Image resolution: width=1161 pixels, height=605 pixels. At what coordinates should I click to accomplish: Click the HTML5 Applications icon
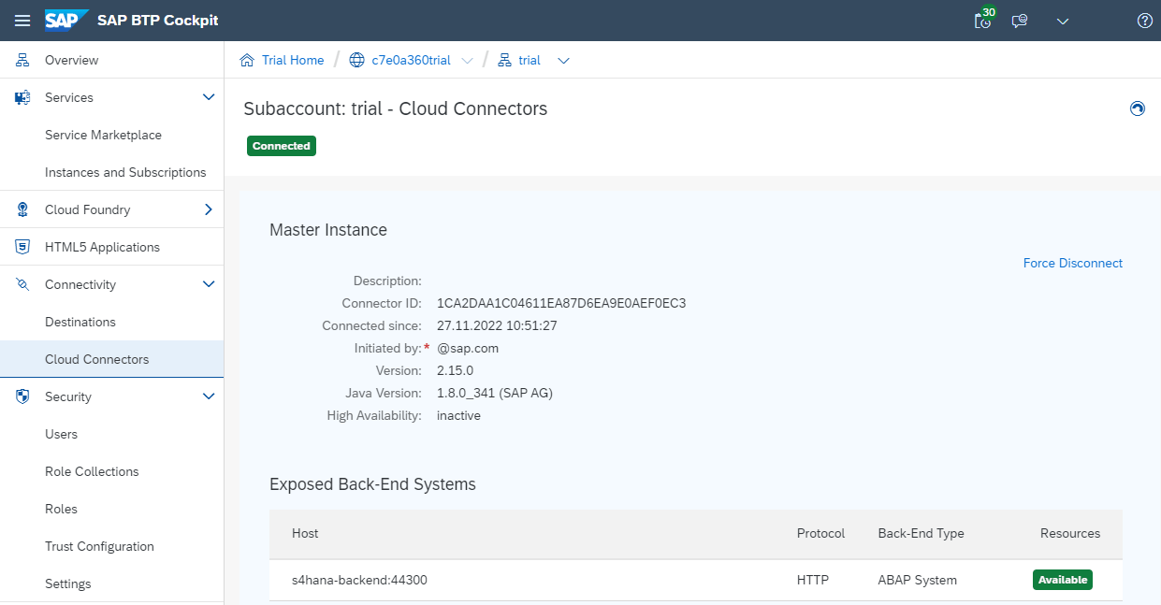point(22,247)
